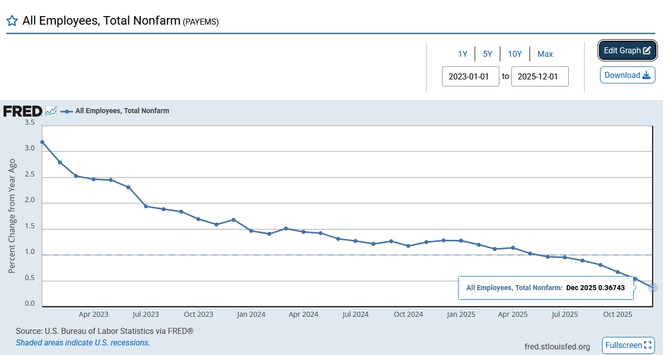The width and height of the screenshot is (672, 355).
Task: Select the 5Y date range
Action: pos(488,54)
